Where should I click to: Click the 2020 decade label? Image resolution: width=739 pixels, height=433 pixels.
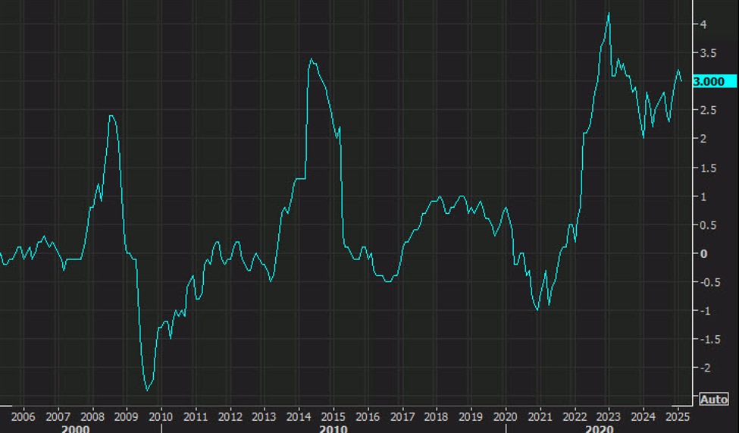coord(599,428)
